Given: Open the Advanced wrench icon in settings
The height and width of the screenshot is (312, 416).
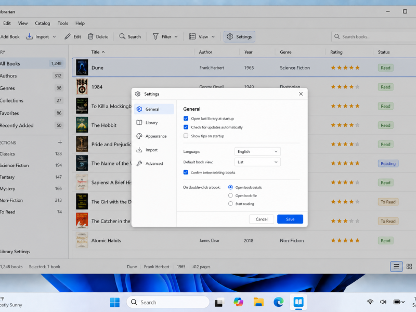Looking at the screenshot, I should (x=139, y=163).
